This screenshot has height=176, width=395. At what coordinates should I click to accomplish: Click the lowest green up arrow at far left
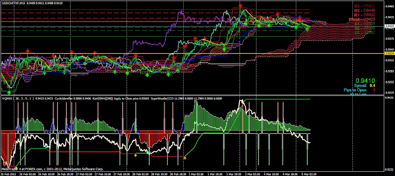[x=10, y=92]
